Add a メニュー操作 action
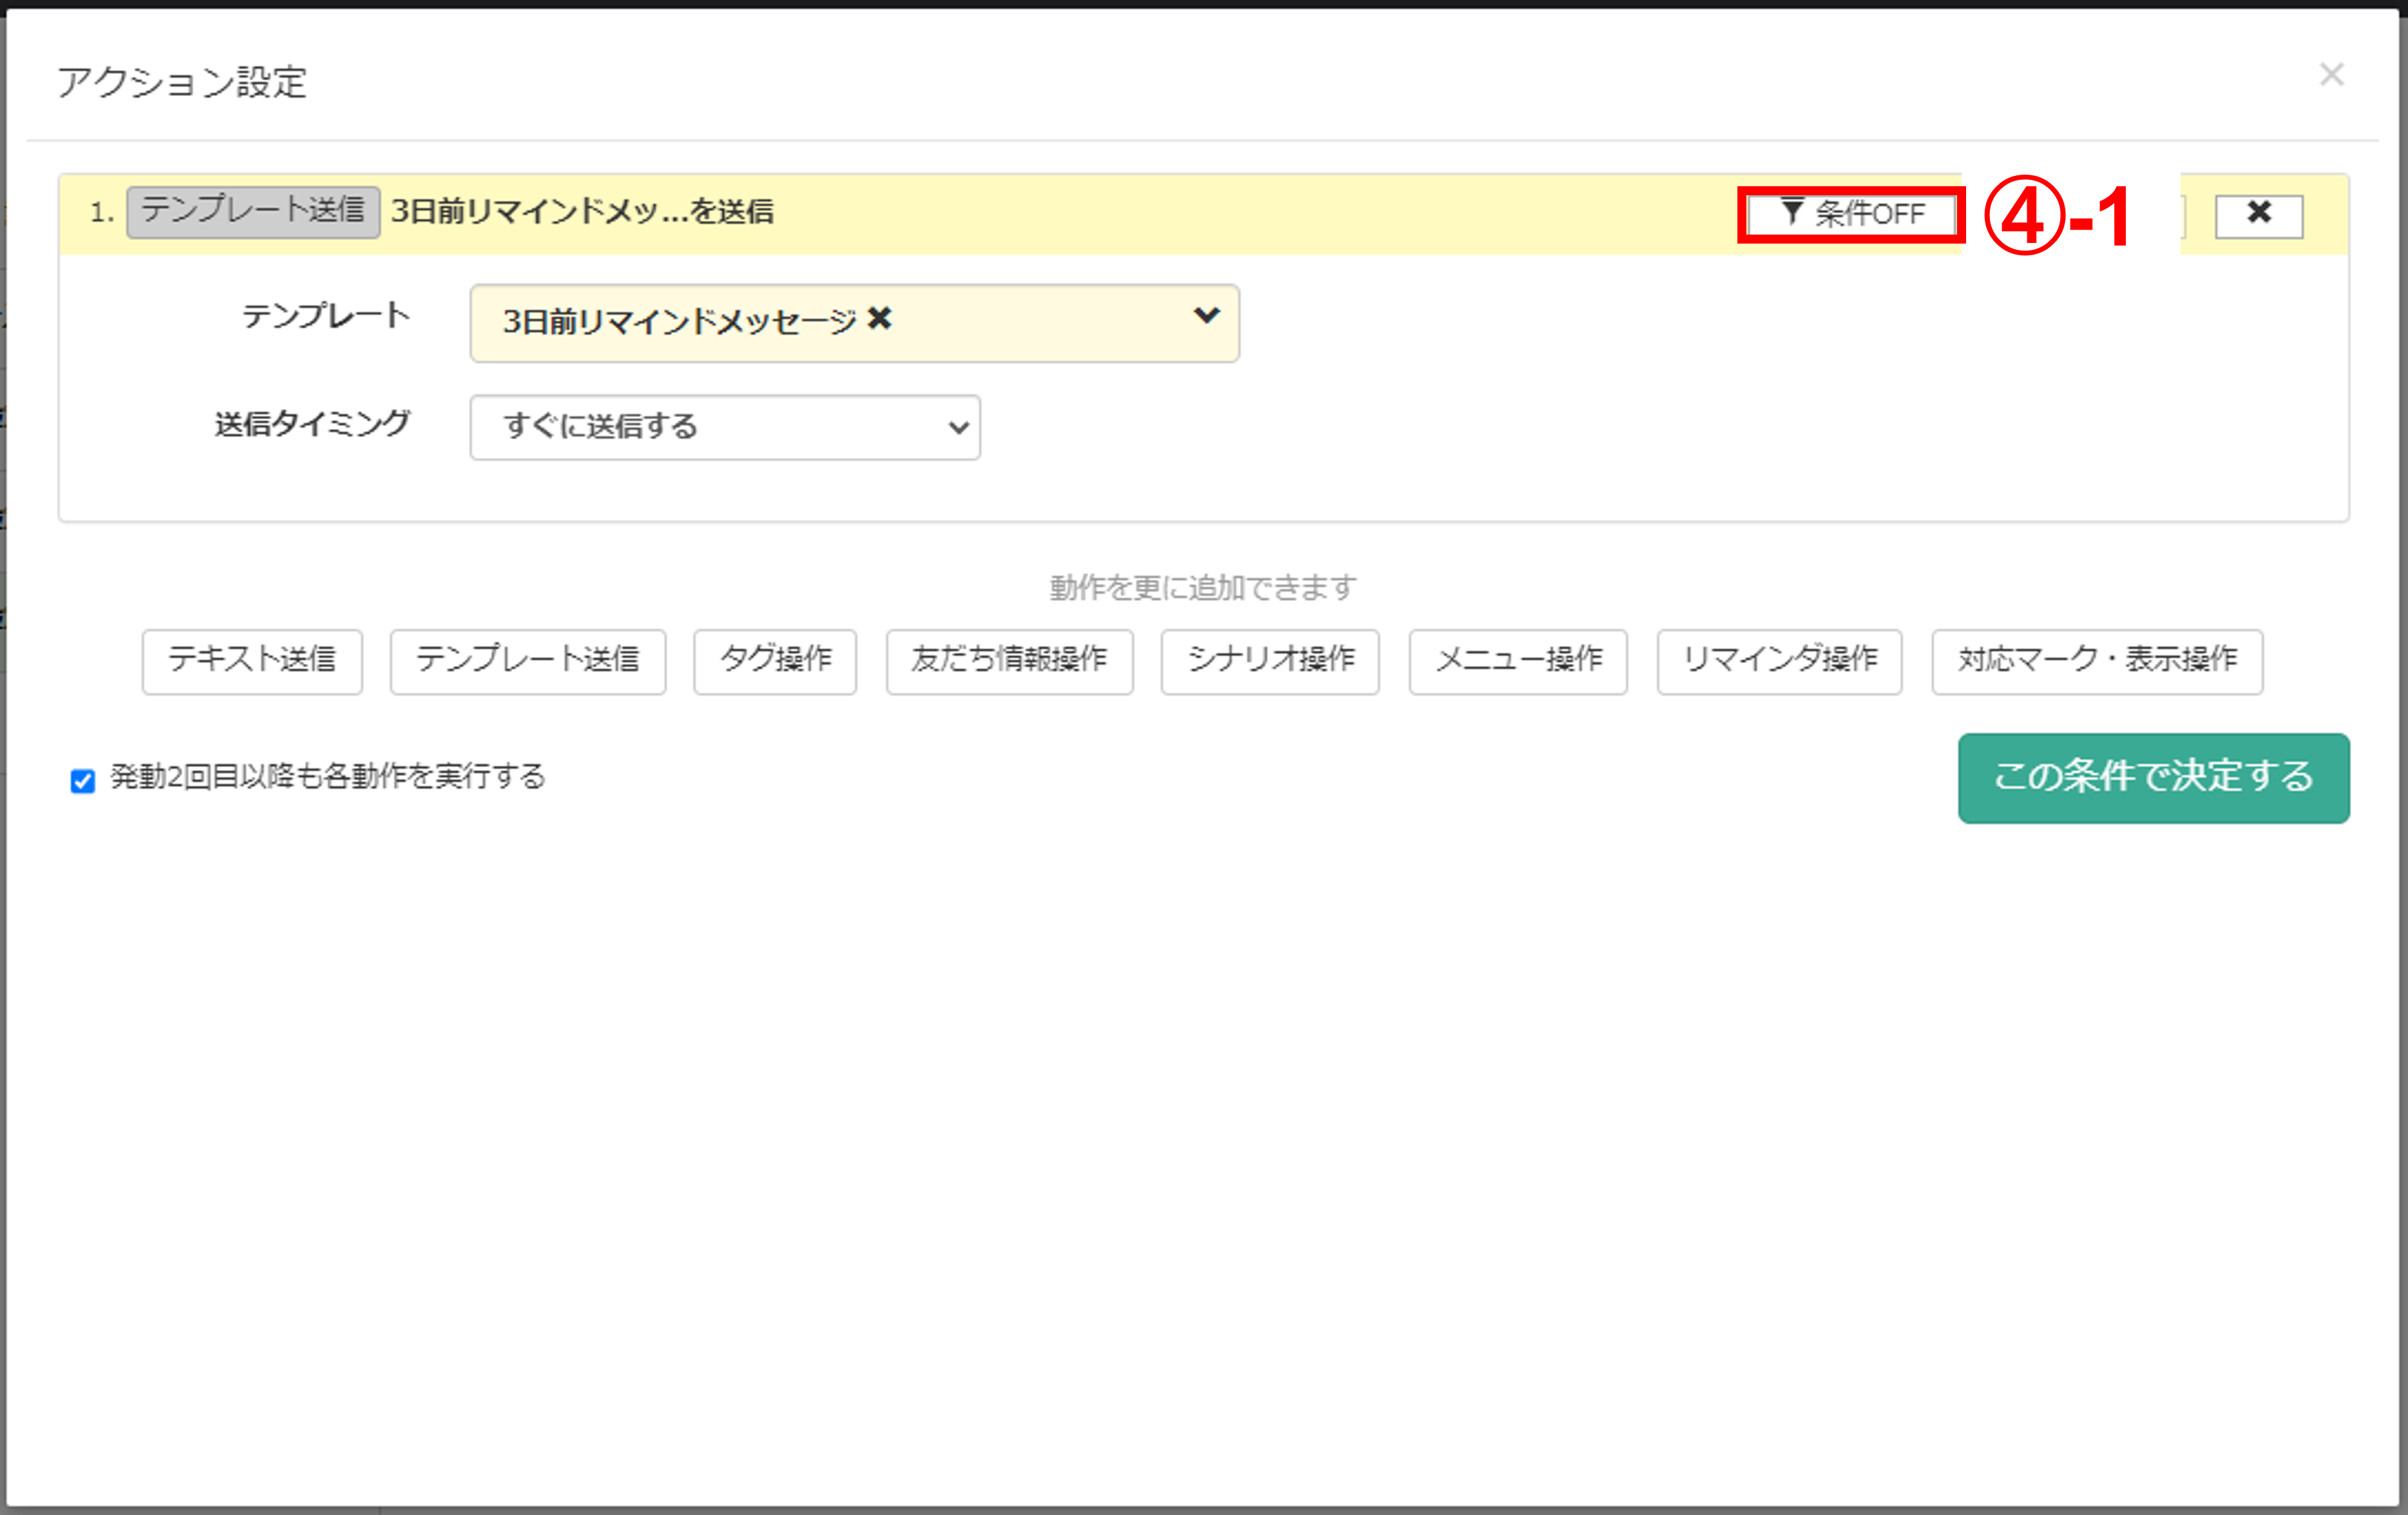 pyautogui.click(x=1518, y=661)
